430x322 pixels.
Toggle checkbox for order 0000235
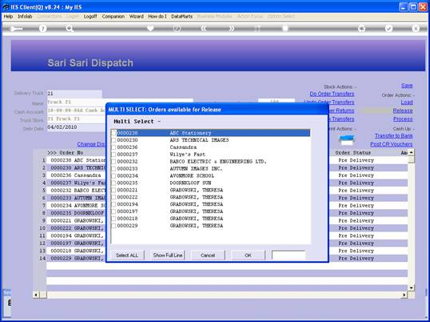coord(113,183)
